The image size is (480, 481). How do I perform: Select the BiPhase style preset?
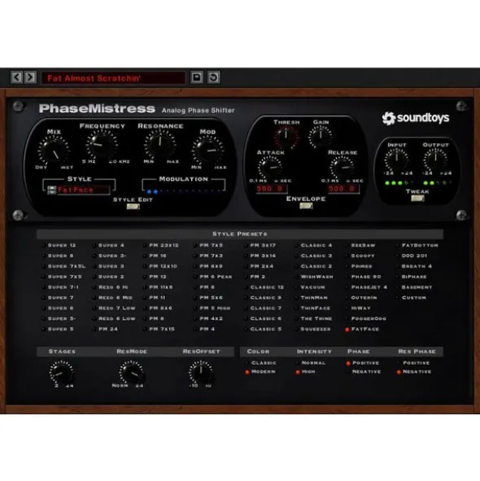[412, 277]
